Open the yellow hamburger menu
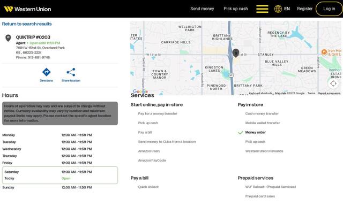This screenshot has width=343, height=214. [262, 9]
